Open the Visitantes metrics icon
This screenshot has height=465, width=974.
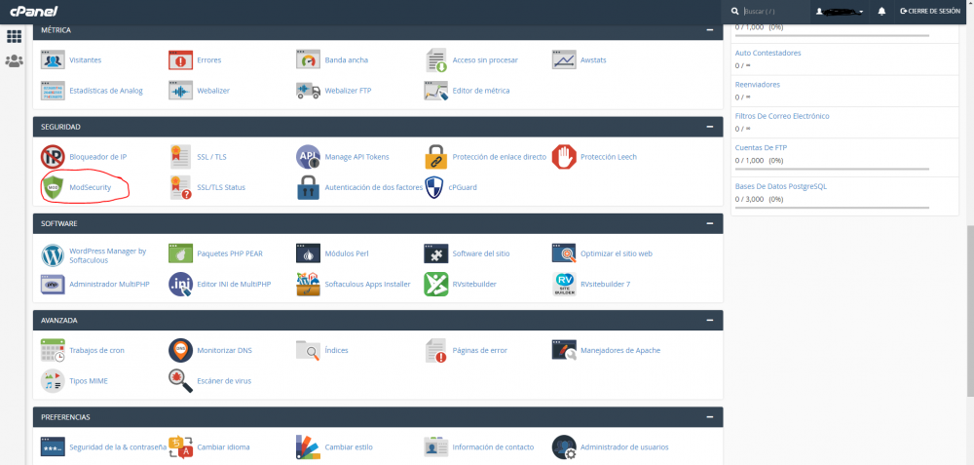(x=53, y=59)
